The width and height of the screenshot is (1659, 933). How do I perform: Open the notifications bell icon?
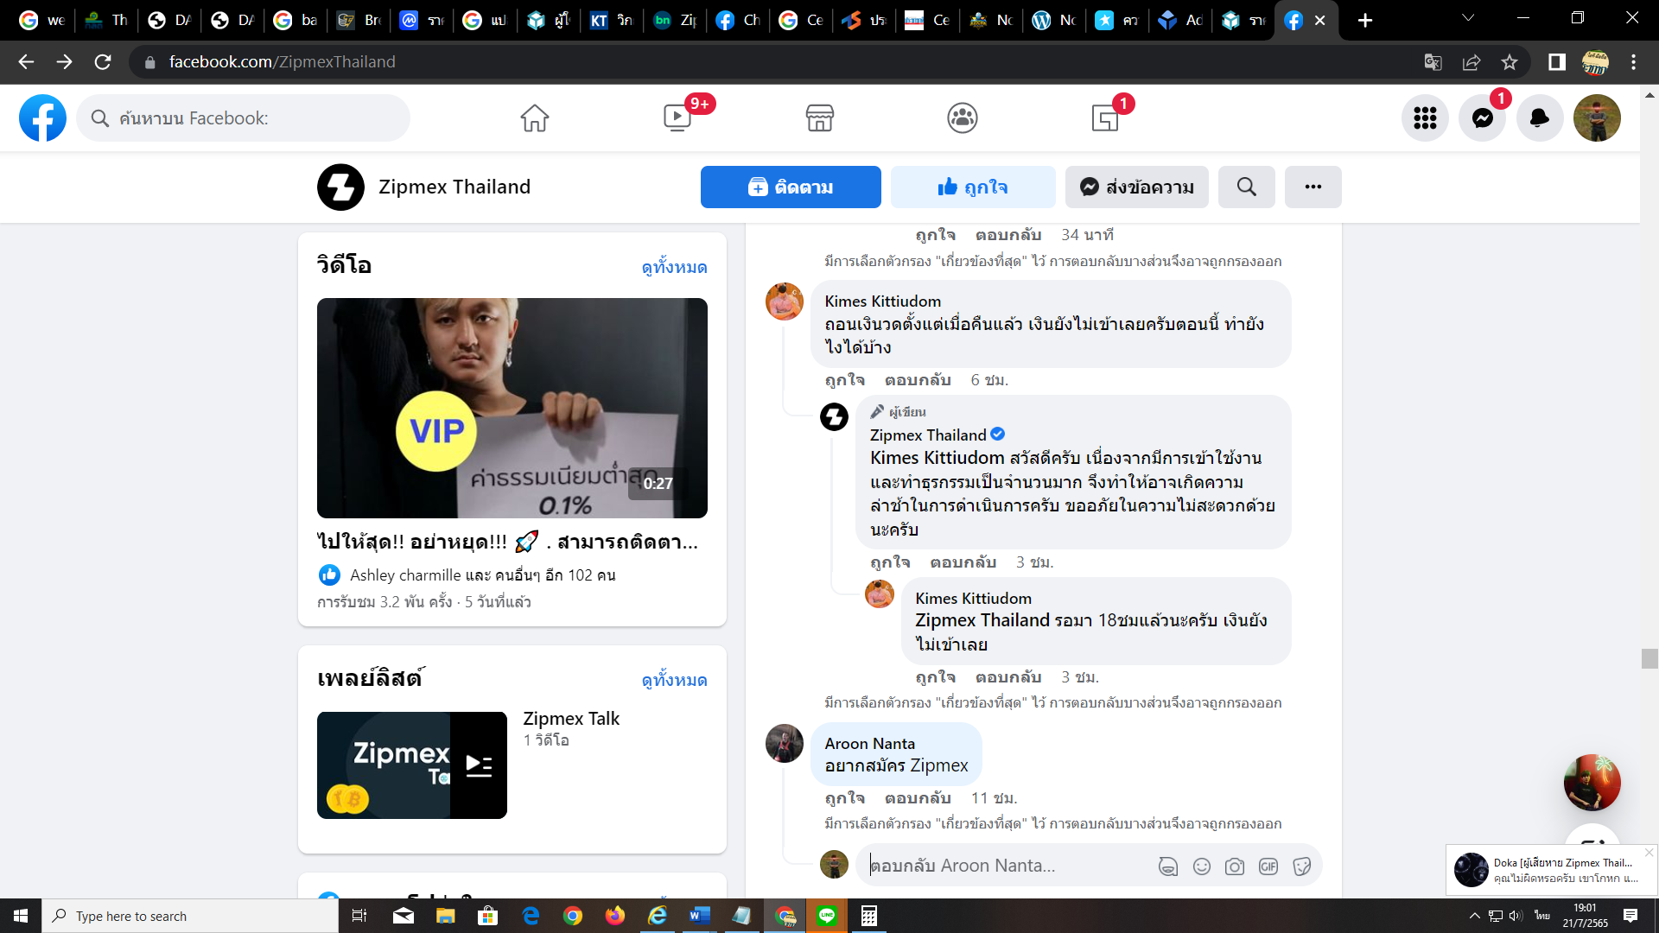[1540, 118]
